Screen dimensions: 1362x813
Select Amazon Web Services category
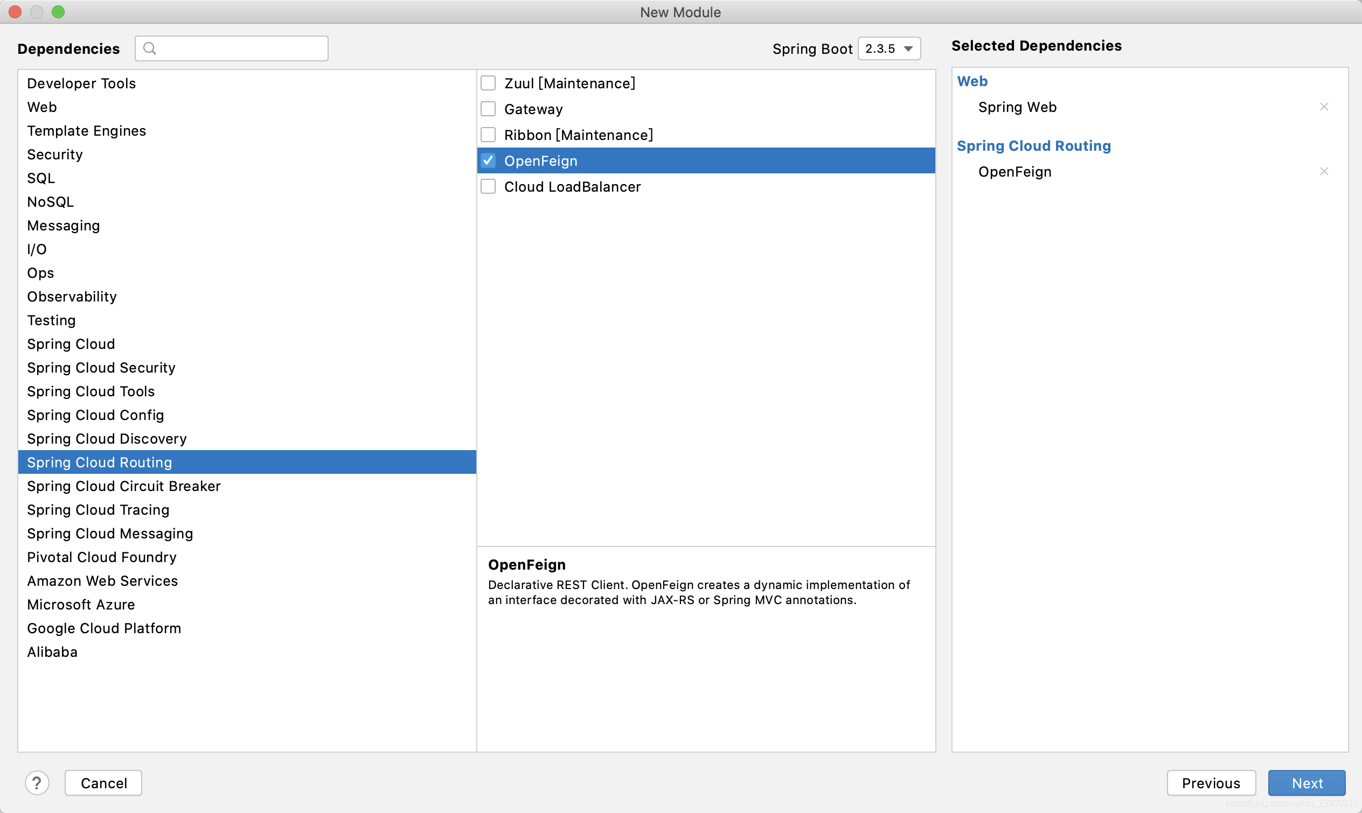point(102,581)
